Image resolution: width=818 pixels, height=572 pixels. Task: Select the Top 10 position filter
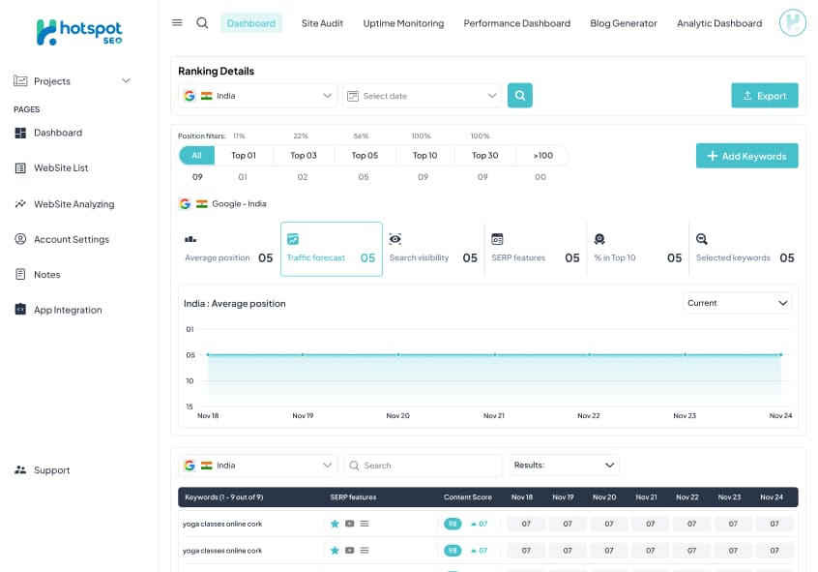[x=425, y=156]
